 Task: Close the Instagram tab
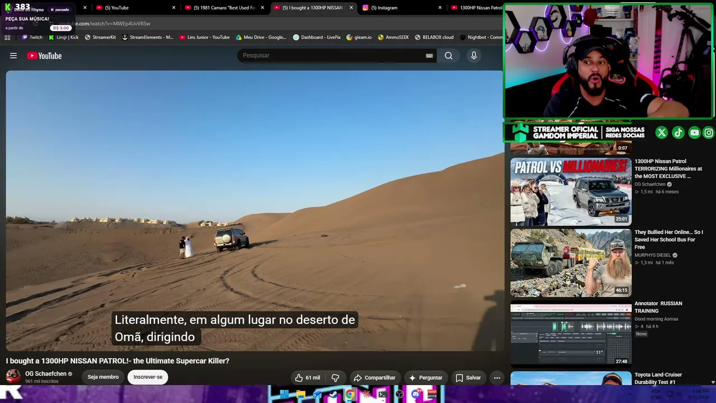coord(440,8)
